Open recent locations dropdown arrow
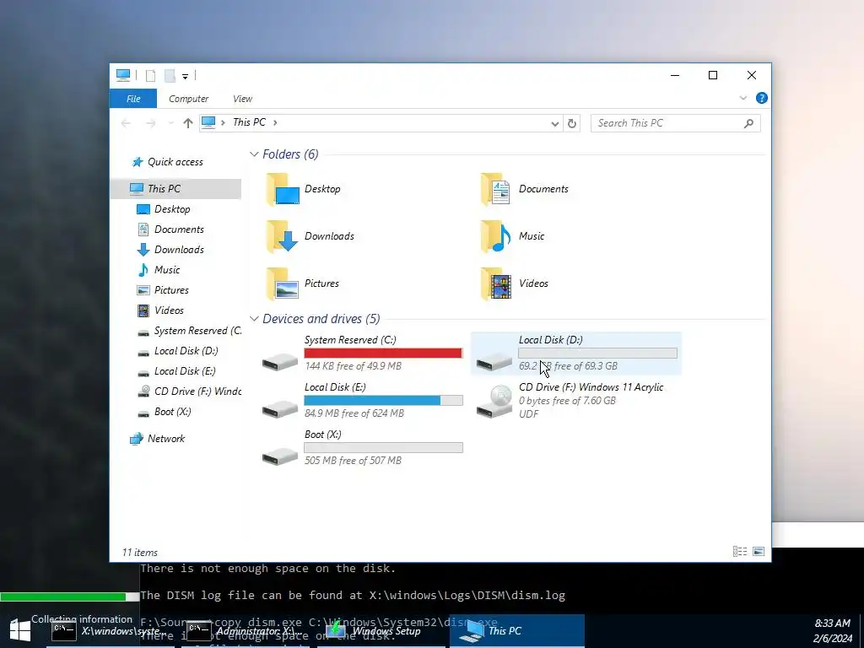This screenshot has width=864, height=648. click(170, 123)
